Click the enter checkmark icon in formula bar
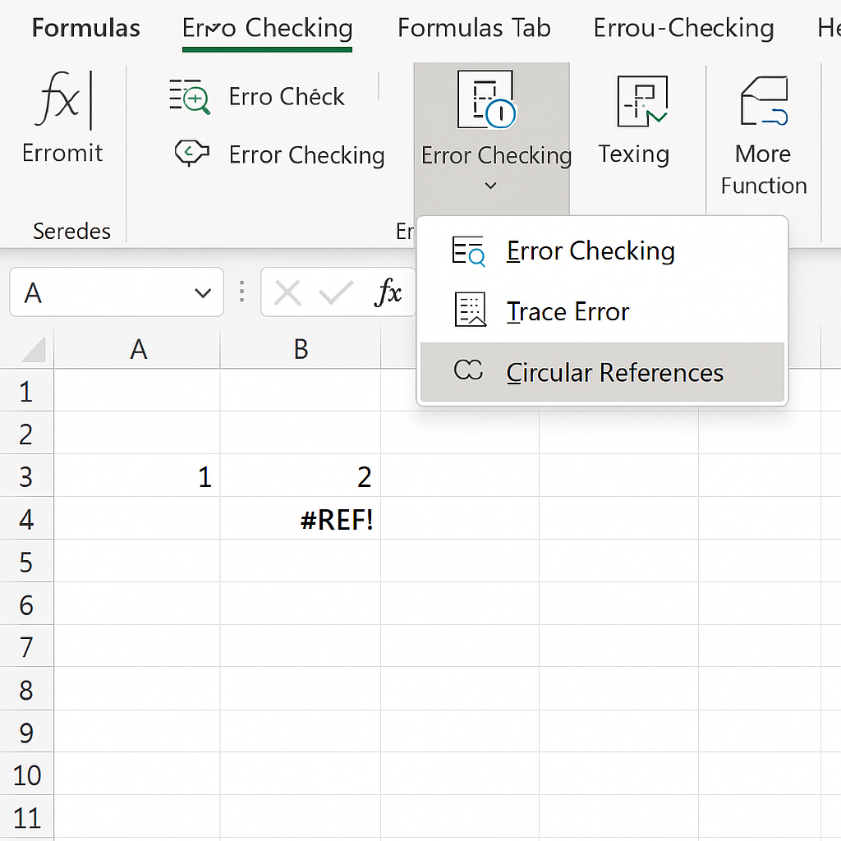Image resolution: width=841 pixels, height=841 pixels. [336, 292]
